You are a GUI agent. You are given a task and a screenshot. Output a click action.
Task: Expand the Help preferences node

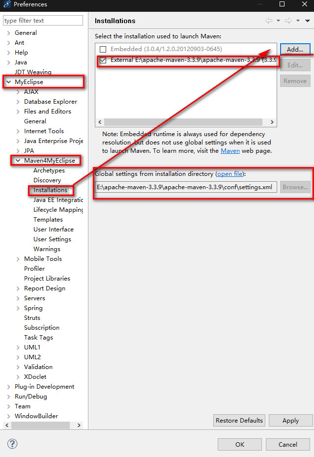click(x=8, y=53)
